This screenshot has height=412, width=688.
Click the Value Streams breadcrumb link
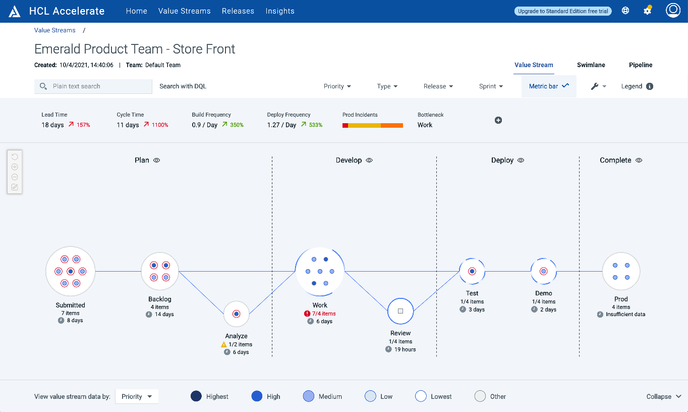pos(55,30)
